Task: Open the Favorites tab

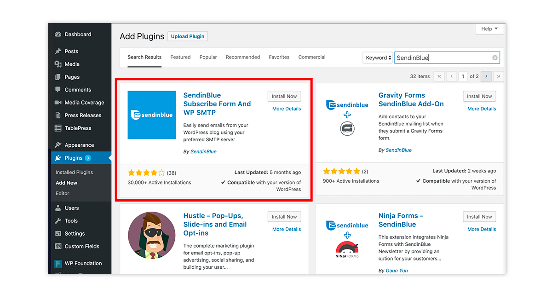Action: [279, 58]
